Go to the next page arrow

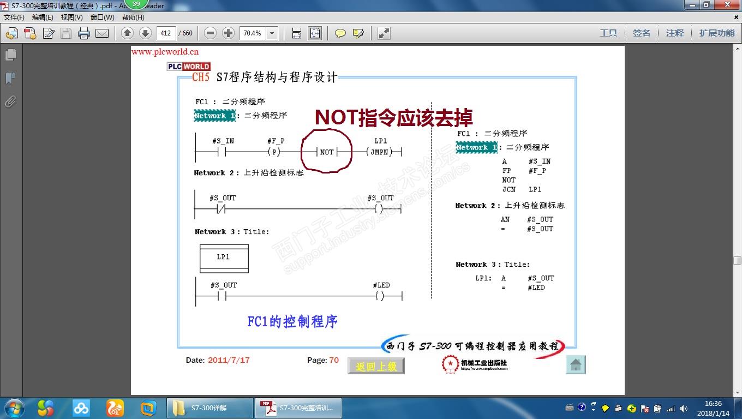[x=145, y=33]
